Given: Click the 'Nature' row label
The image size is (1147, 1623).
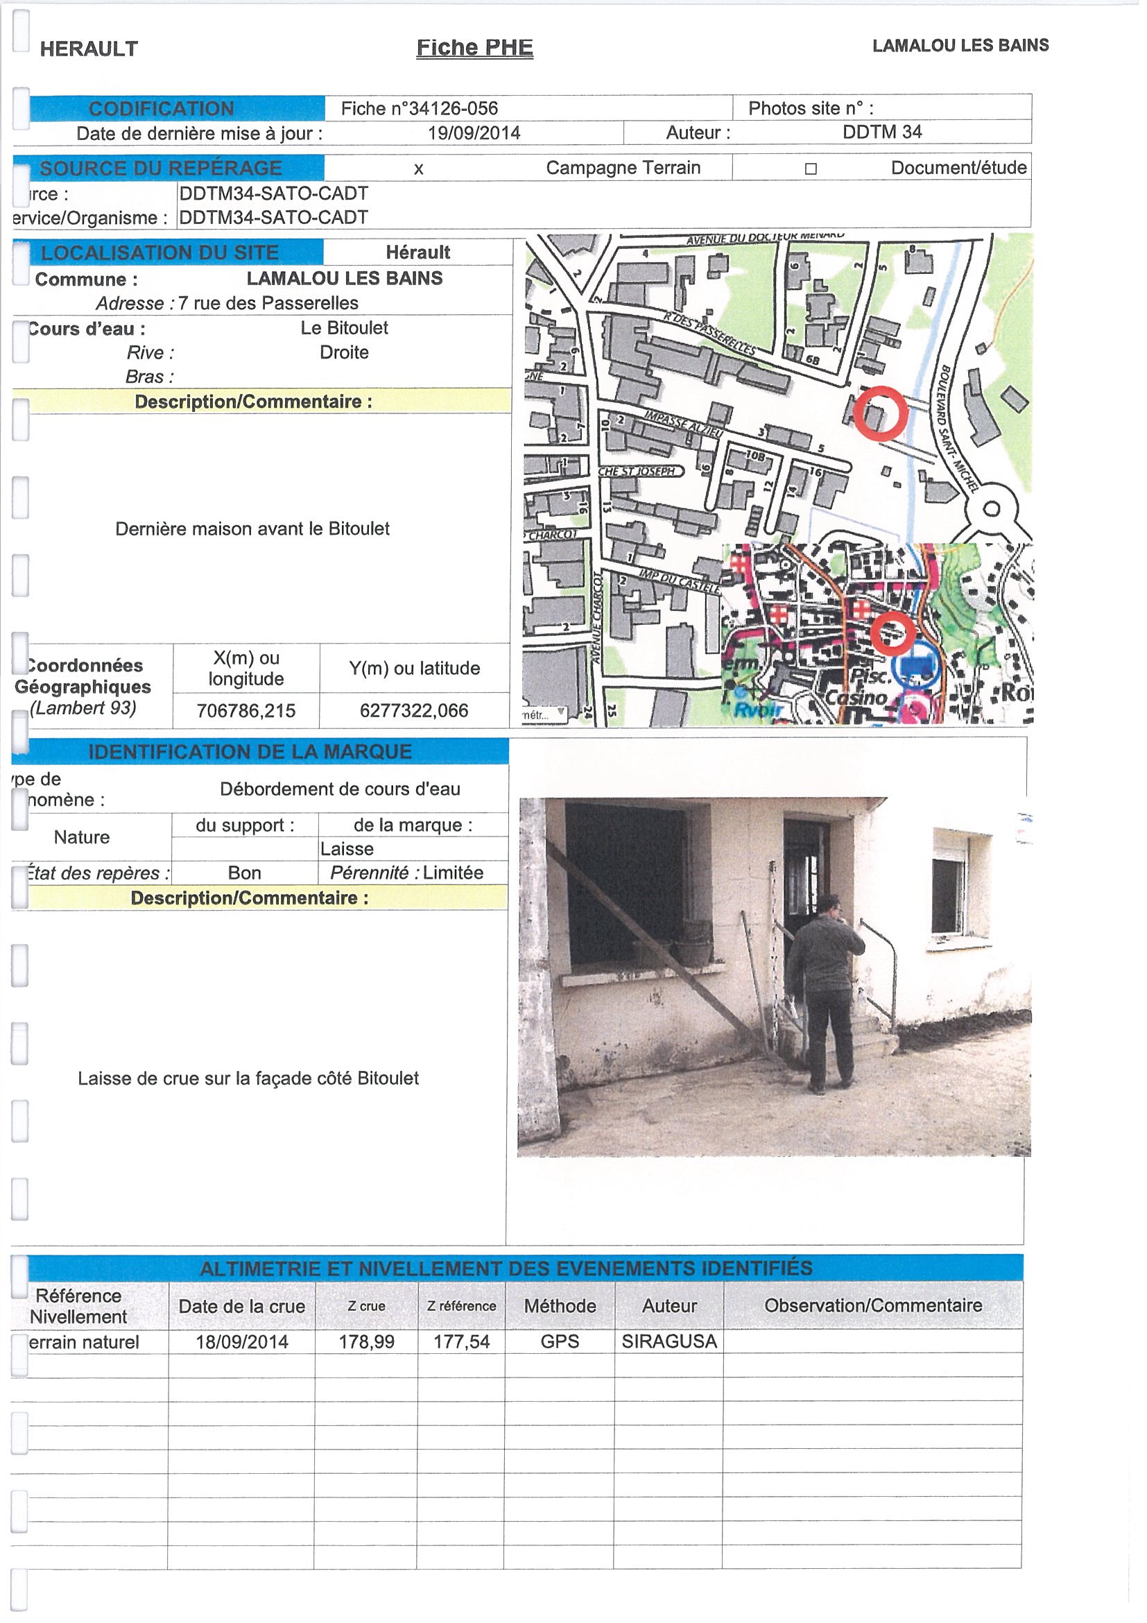Looking at the screenshot, I should click(x=83, y=843).
